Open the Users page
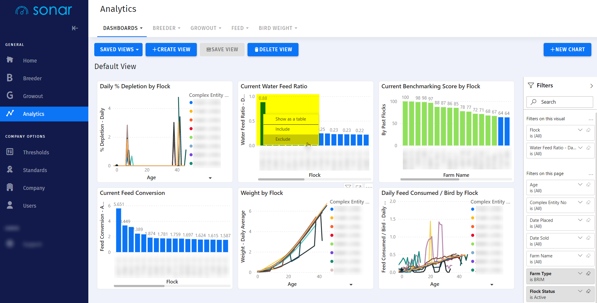 (x=44, y=206)
